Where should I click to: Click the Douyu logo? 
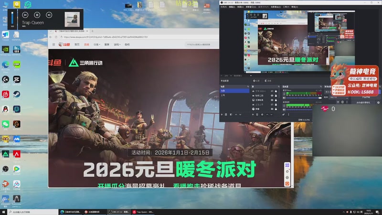click(64, 44)
